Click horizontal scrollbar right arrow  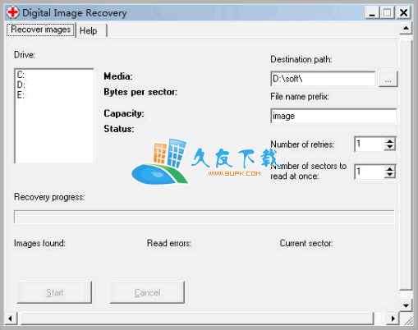(x=393, y=319)
